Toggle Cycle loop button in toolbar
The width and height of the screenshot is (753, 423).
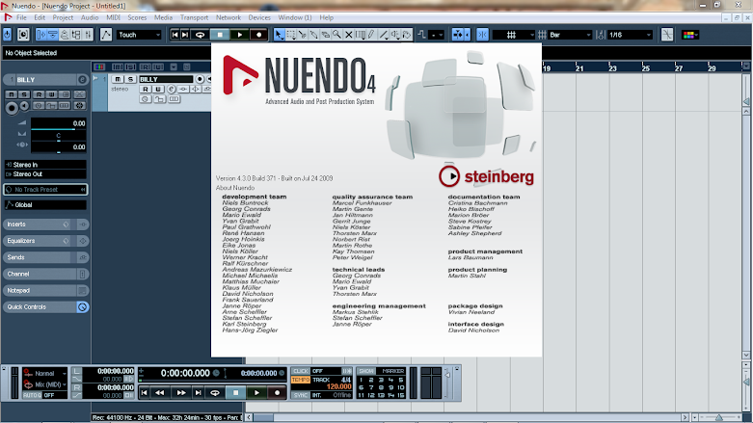pos(201,35)
